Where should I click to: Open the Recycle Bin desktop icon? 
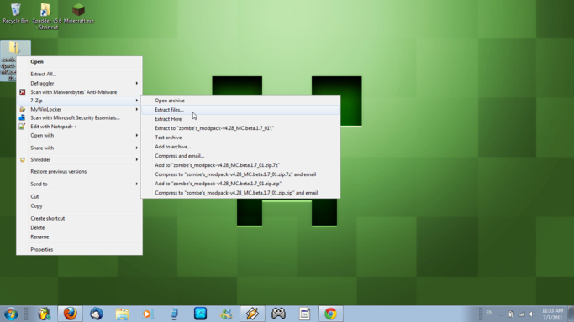click(x=15, y=13)
